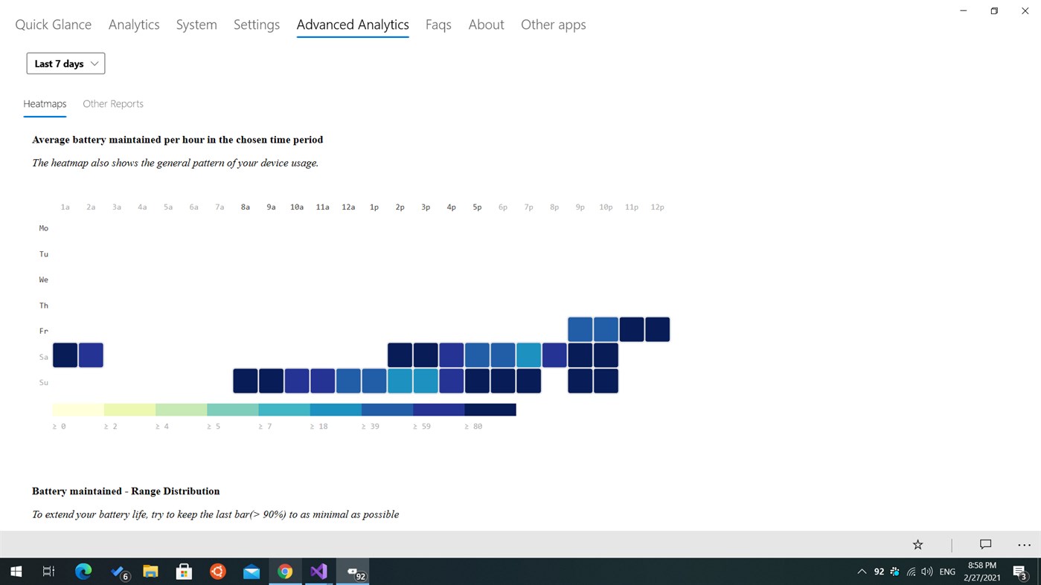Open the volume speaker icon in system tray
The image size is (1041, 585).
coord(927,572)
